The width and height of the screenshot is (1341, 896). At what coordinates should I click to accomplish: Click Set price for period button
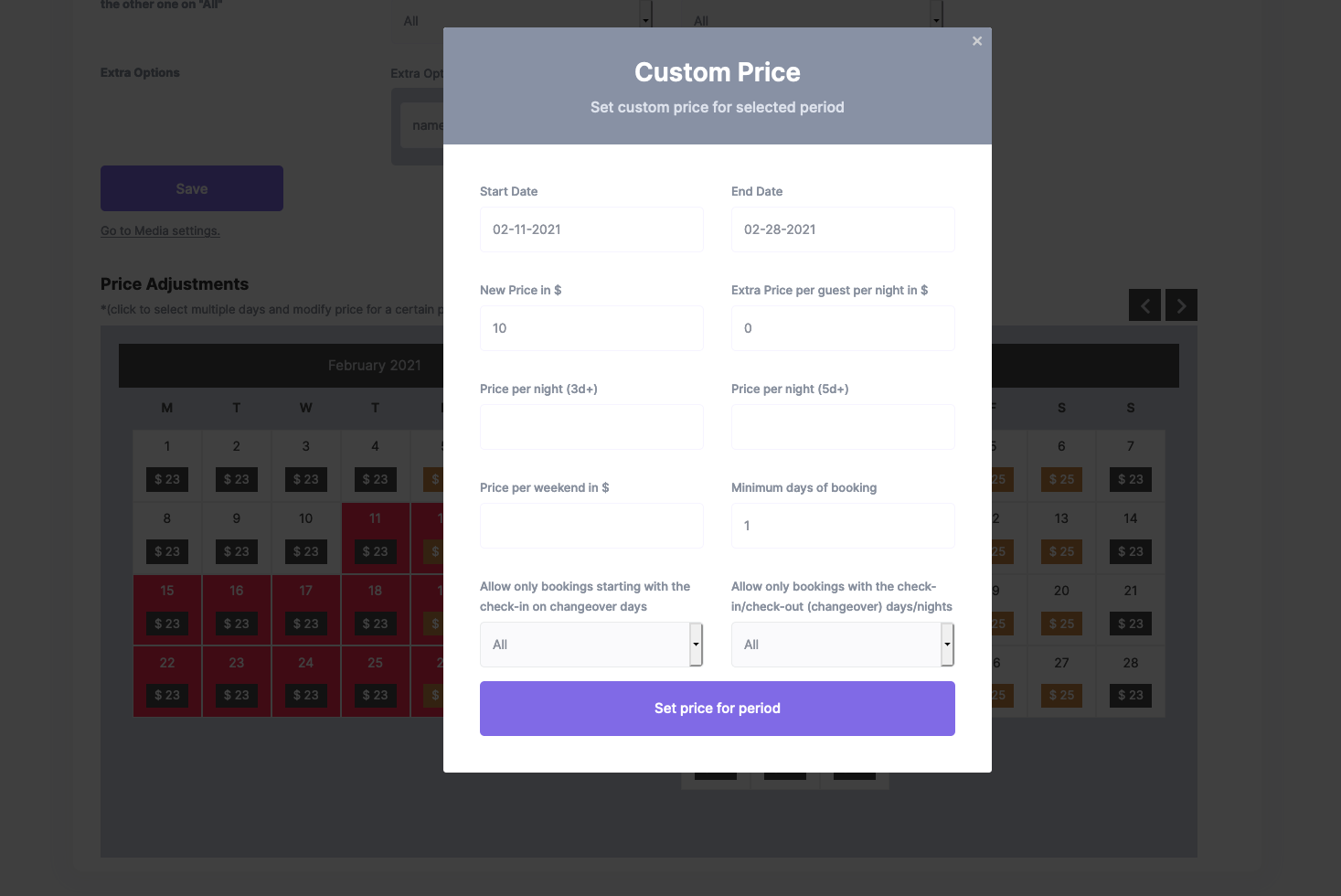(x=718, y=709)
